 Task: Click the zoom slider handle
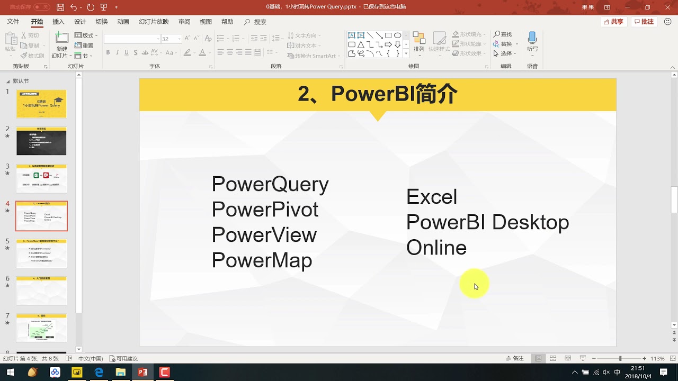[x=620, y=358]
